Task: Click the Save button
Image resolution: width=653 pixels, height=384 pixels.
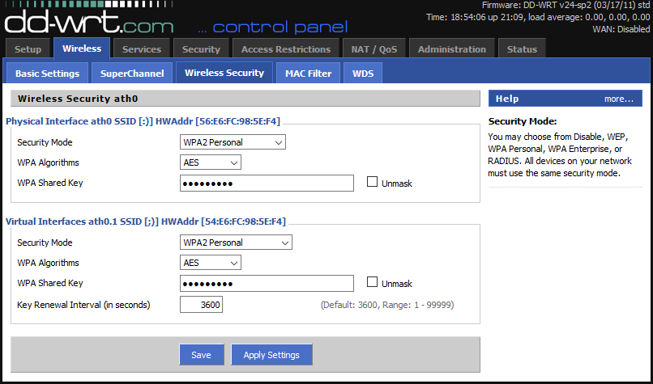Action: pos(202,355)
